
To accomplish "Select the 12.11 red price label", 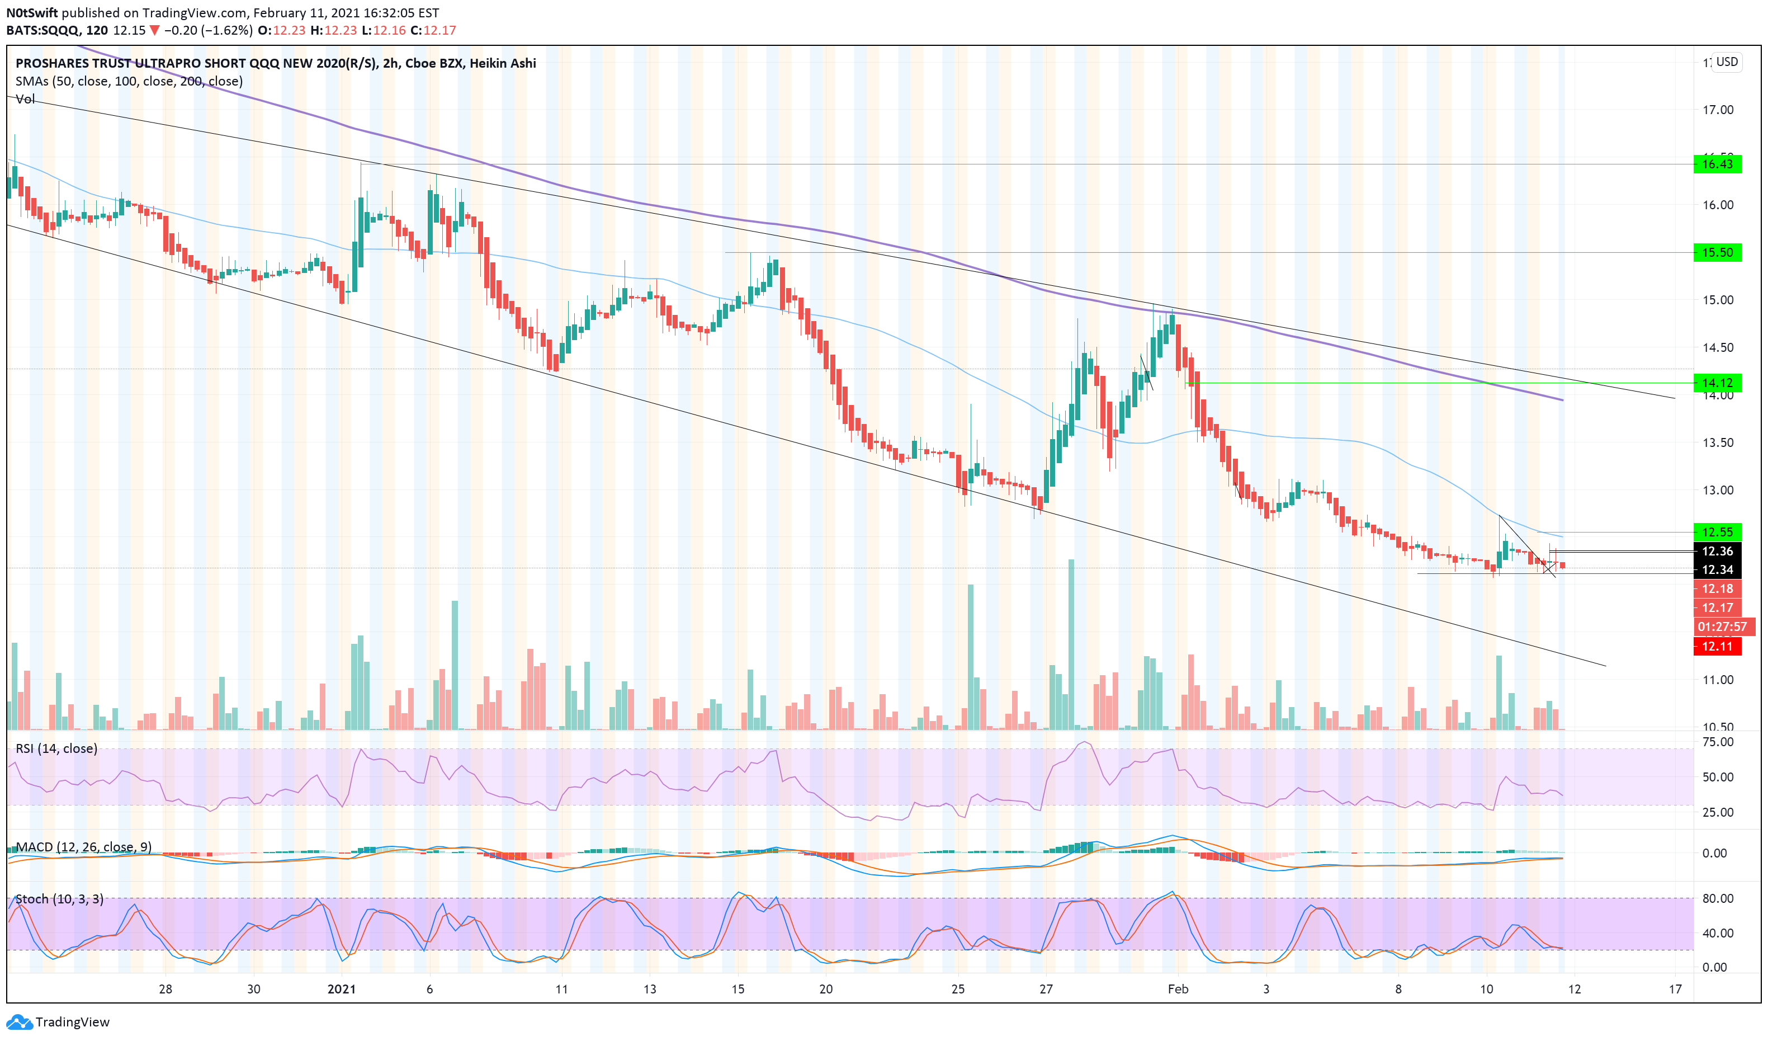I will click(1717, 647).
